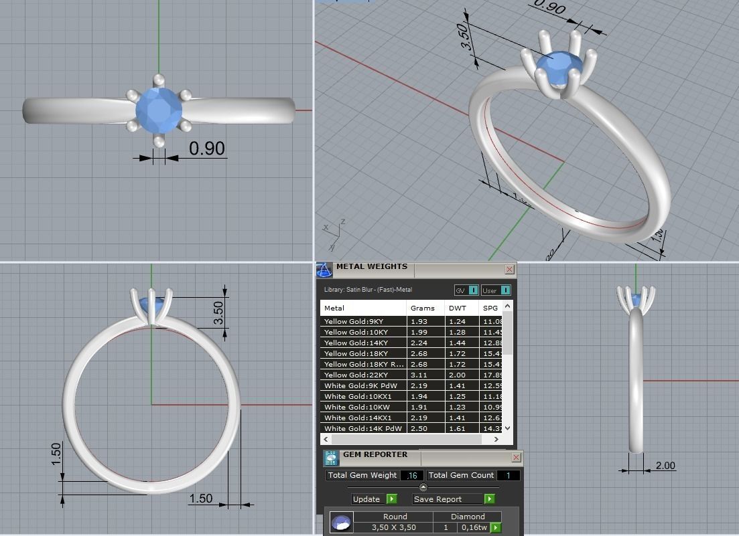Select the Yellow Gold:18KY row

click(x=411, y=353)
